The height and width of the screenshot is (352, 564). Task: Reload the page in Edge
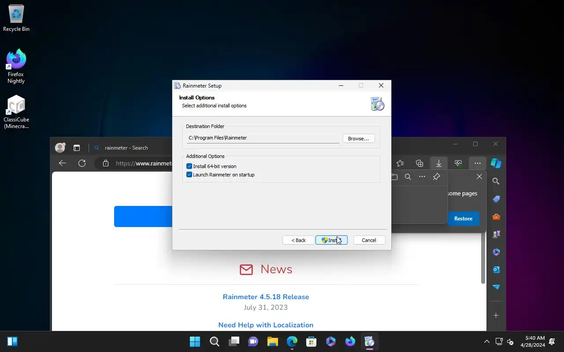pos(82,163)
